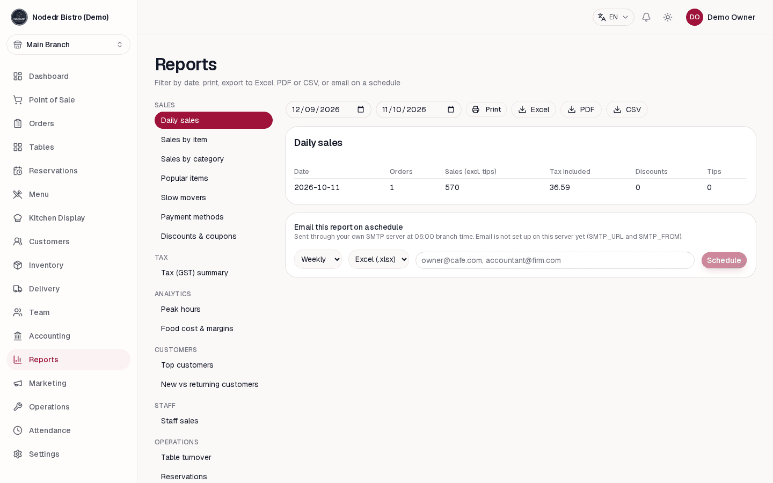Click the Schedule button
Screen dimensions: 773x483
pyautogui.click(x=724, y=260)
